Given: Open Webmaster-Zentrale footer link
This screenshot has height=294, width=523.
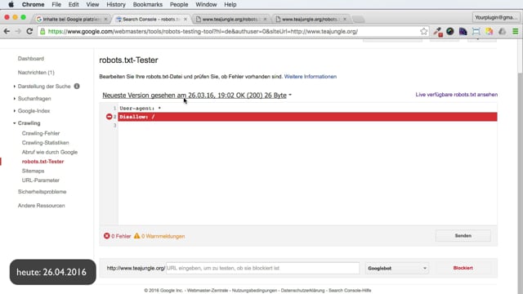Looking at the screenshot, I should click(208, 291).
